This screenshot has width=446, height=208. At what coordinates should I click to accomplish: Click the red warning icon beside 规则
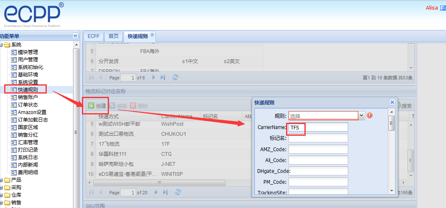[x=370, y=116]
